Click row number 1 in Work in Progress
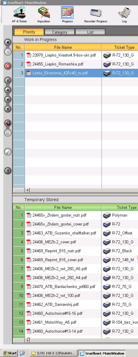This screenshot has width=138, height=357. click(19, 55)
